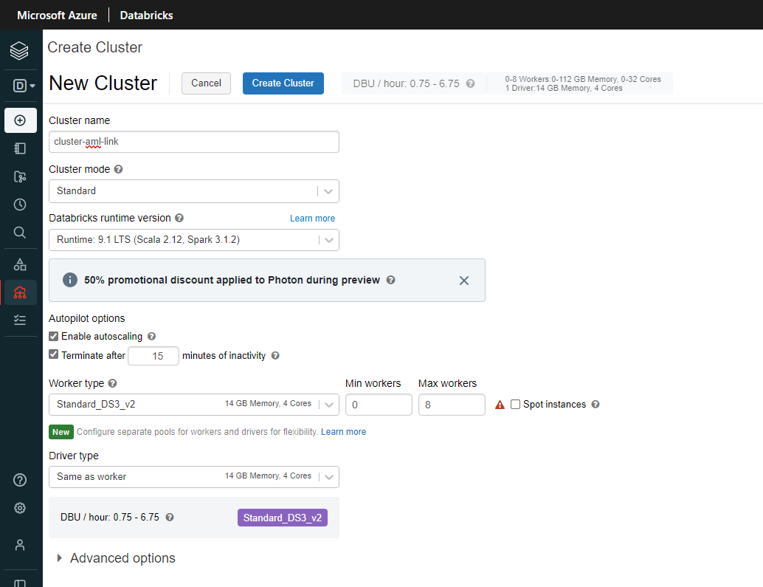Open the Cluster mode Standard dropdown

coord(193,191)
